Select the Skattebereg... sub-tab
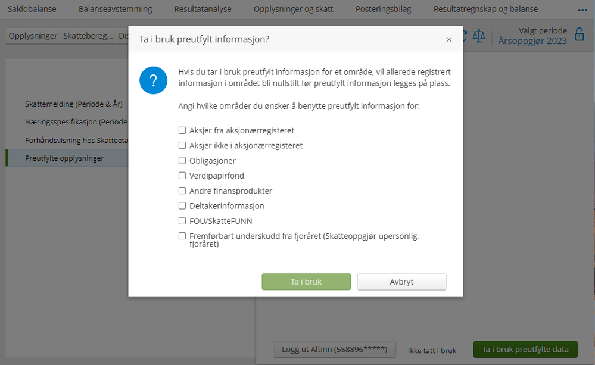 click(x=88, y=36)
